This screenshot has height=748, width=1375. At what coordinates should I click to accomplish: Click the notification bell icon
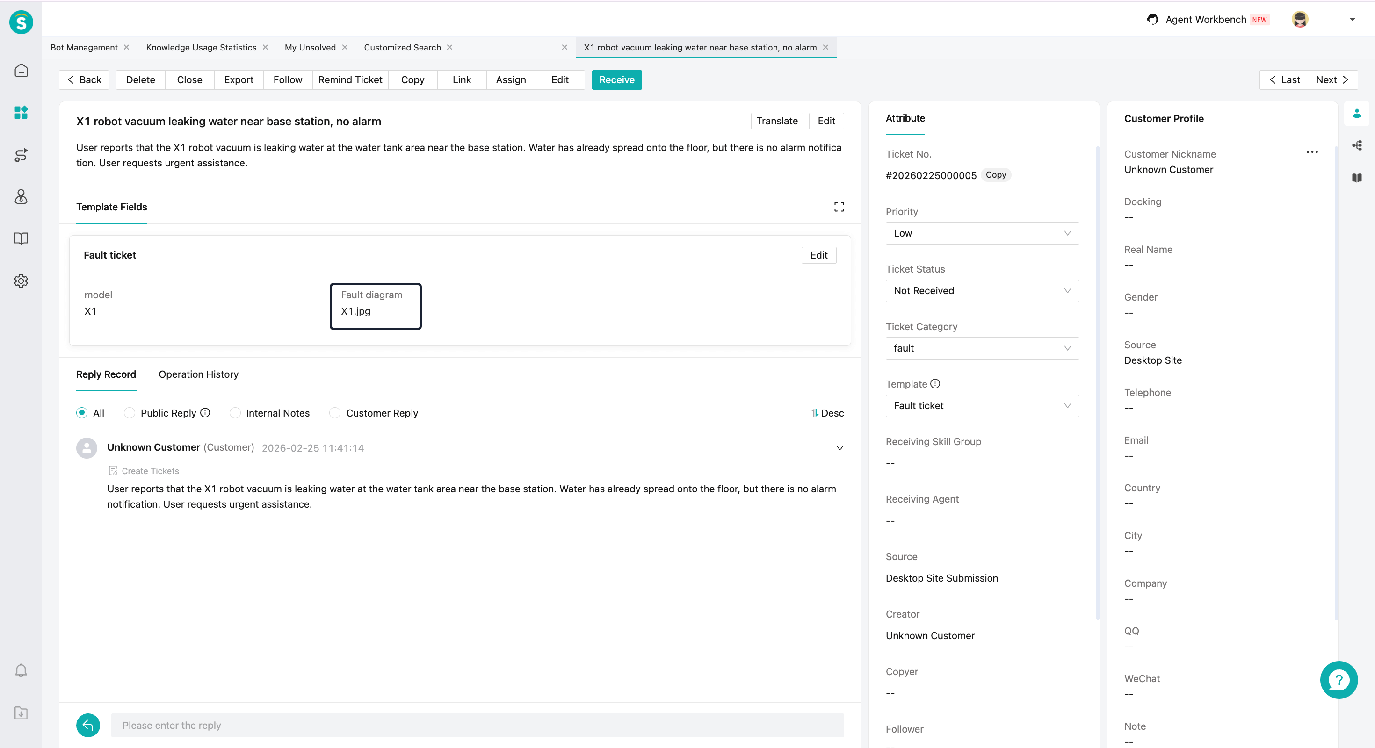(21, 671)
